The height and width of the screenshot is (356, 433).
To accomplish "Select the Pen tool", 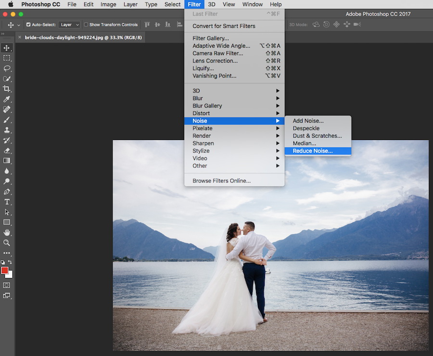I will [7, 191].
